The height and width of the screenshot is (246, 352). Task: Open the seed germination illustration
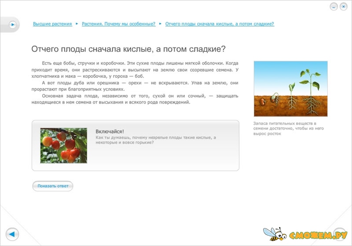click(x=290, y=89)
